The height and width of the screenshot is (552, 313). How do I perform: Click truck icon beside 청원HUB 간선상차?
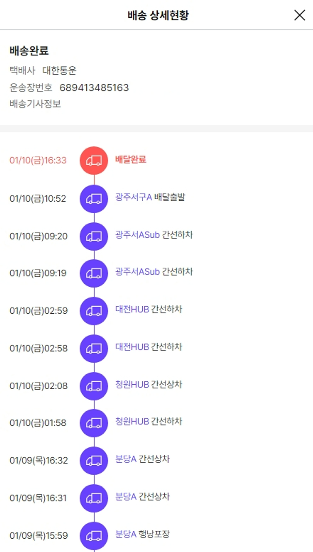point(94,386)
